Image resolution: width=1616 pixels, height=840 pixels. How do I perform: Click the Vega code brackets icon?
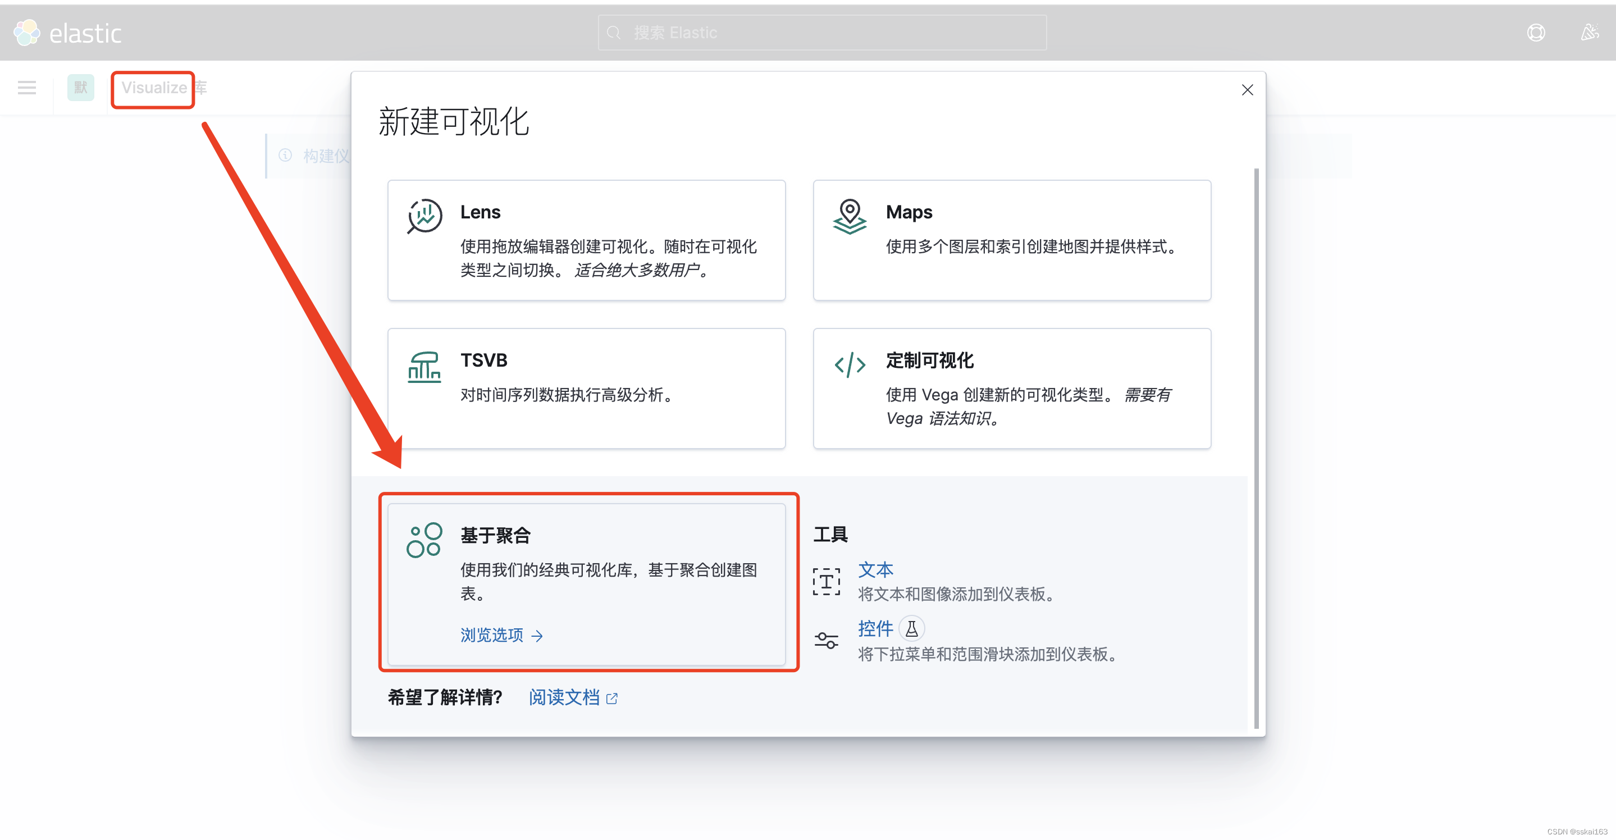point(850,364)
